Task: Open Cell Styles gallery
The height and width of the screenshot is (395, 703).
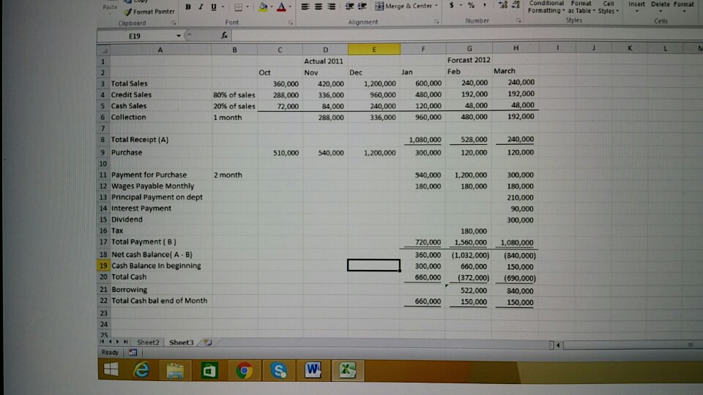Action: (608, 7)
